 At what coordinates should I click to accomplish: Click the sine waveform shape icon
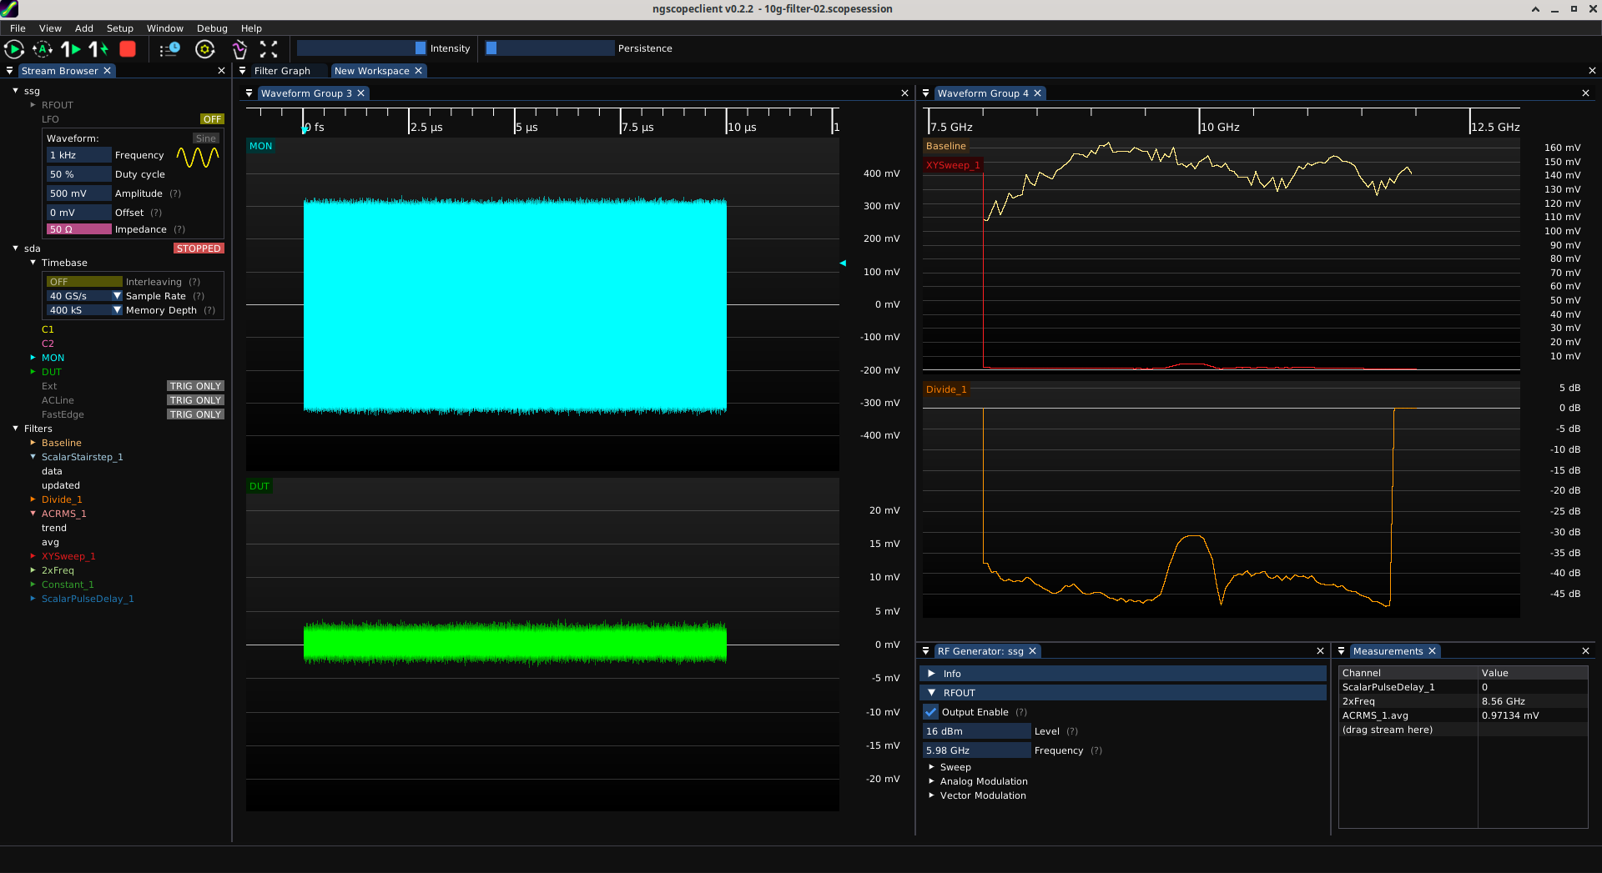(x=198, y=157)
